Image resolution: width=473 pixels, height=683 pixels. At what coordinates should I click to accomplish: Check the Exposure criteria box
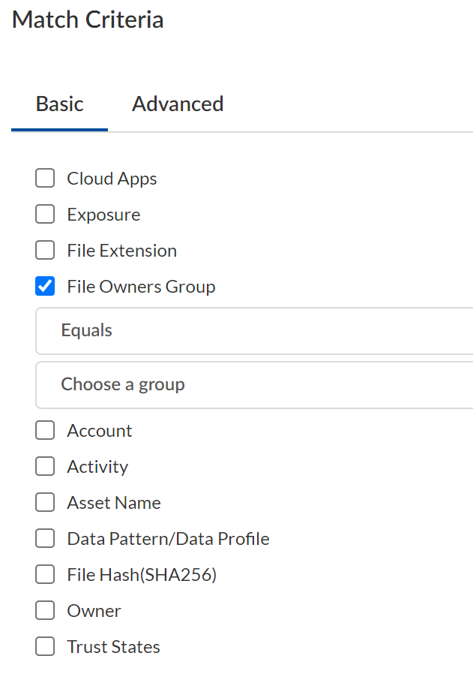(45, 215)
